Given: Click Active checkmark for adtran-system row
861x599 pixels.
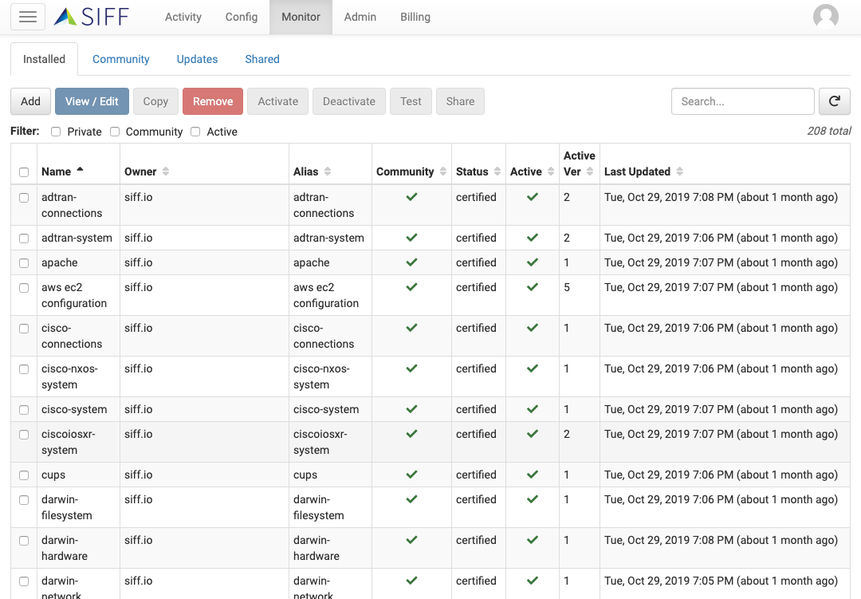Looking at the screenshot, I should [x=533, y=238].
